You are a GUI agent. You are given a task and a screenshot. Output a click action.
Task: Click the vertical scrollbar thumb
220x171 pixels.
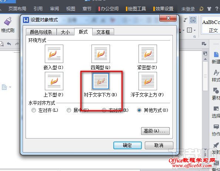tap(206, 76)
